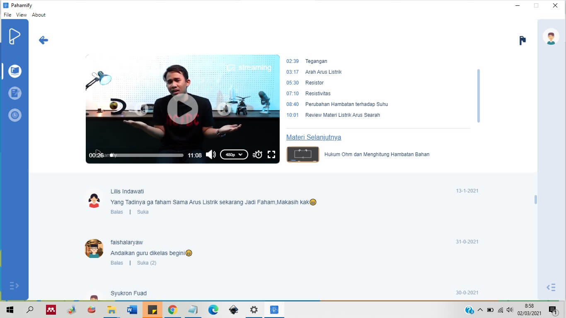Toggle fullscreen video mode
This screenshot has height=318, width=566.
271,154
